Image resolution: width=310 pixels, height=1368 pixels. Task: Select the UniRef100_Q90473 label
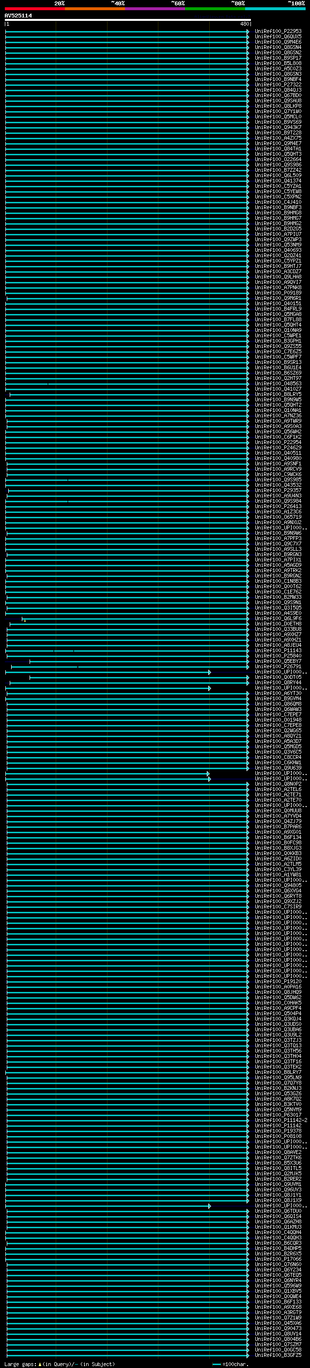tap(278, 1328)
